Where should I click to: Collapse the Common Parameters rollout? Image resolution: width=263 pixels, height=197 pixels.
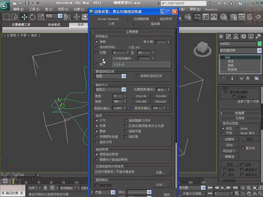pyautogui.click(x=132, y=32)
